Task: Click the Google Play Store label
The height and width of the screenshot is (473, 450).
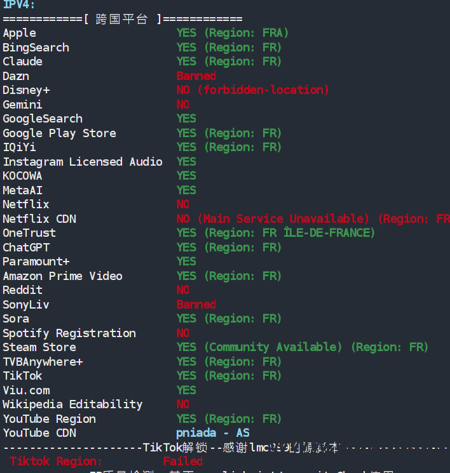Action: coord(59,133)
